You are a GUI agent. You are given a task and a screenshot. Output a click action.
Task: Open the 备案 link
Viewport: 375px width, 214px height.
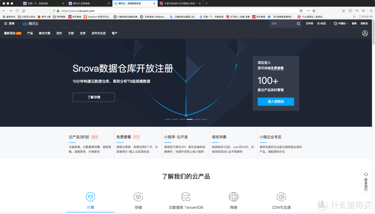(x=354, y=23)
